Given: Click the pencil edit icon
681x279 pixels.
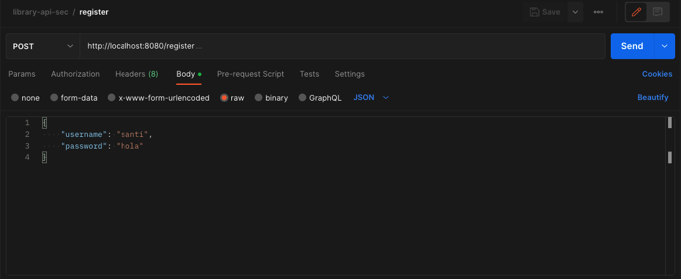Looking at the screenshot, I should tap(636, 12).
